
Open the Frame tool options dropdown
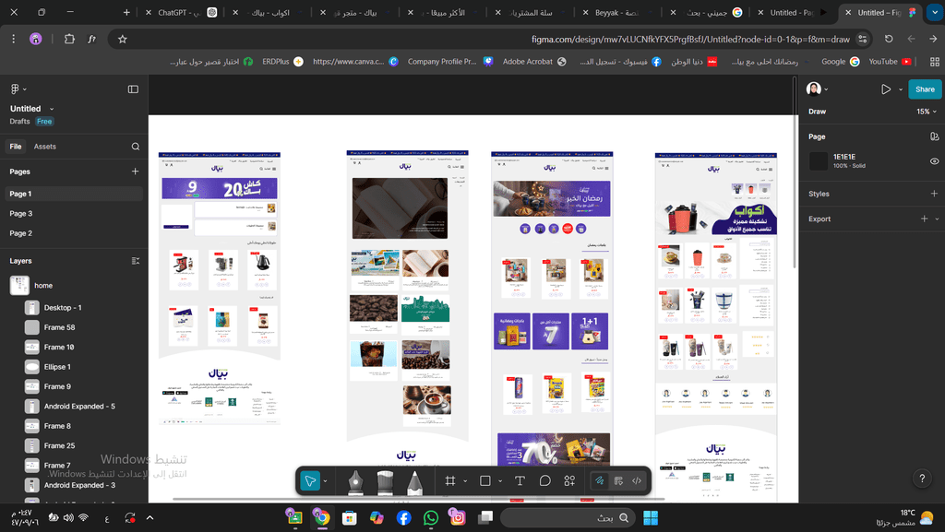click(x=465, y=481)
